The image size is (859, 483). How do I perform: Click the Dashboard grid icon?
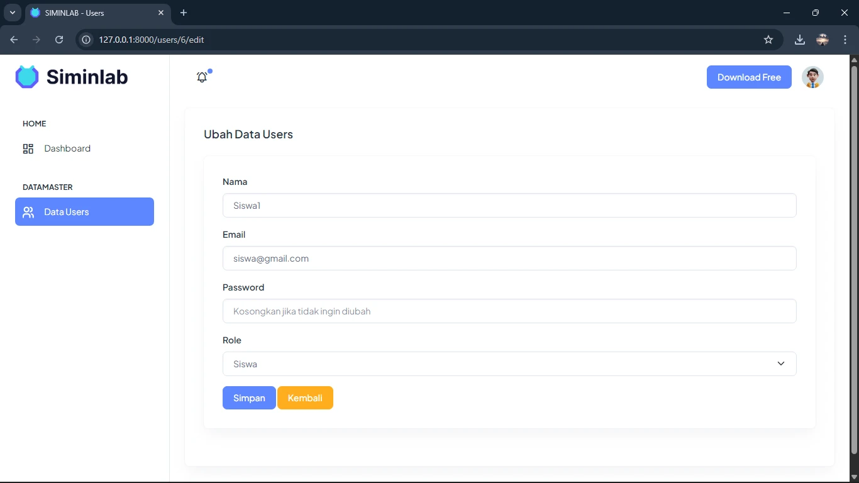point(28,149)
